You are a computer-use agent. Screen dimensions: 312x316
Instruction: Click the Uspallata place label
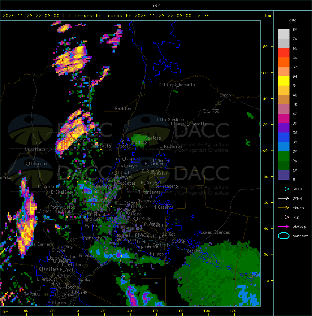35,149
